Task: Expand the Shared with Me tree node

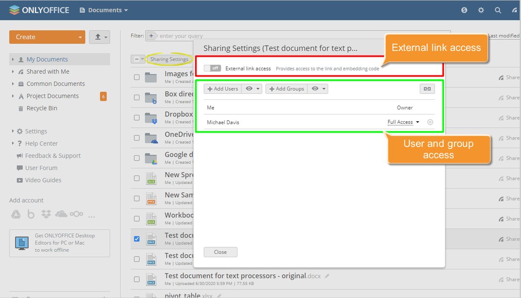Action: pyautogui.click(x=13, y=72)
